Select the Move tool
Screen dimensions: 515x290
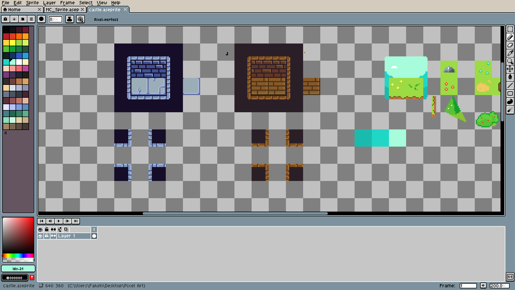(510, 69)
